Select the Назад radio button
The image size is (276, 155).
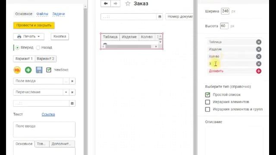[38, 48]
